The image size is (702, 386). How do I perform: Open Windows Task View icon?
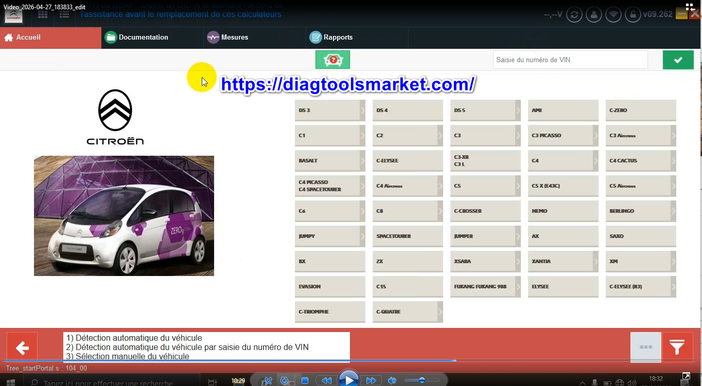pyautogui.click(x=212, y=382)
